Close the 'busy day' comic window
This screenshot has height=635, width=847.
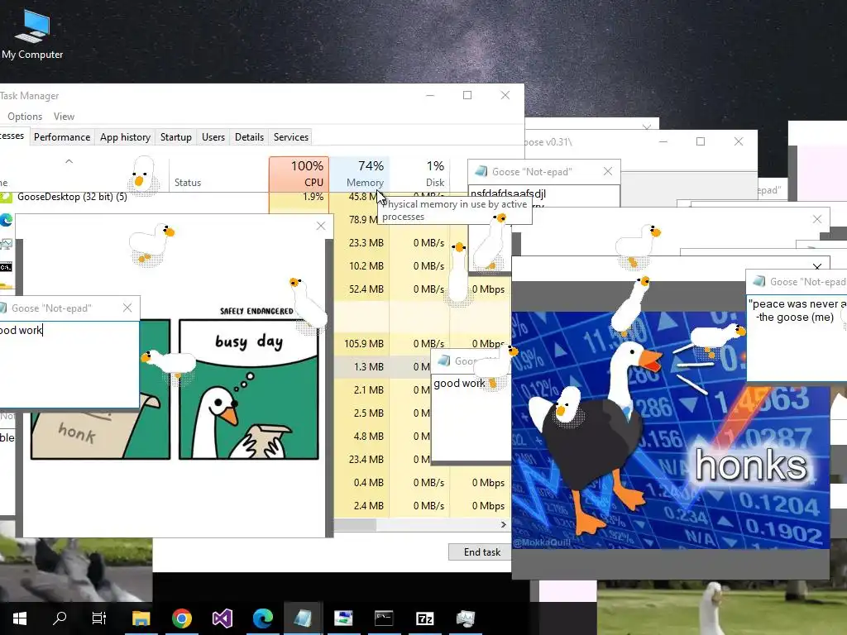tap(321, 226)
